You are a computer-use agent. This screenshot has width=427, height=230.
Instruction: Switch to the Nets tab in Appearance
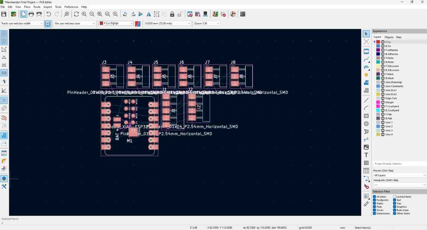pyautogui.click(x=399, y=37)
